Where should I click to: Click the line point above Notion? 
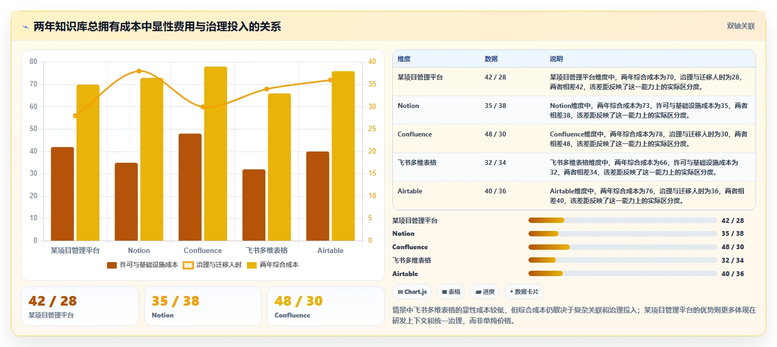coord(139,71)
